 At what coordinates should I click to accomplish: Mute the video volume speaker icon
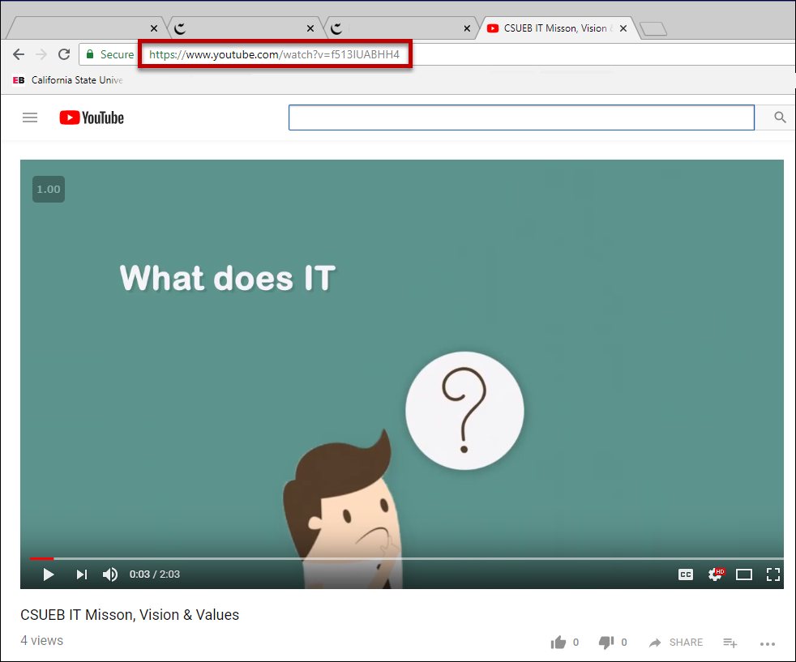click(110, 574)
